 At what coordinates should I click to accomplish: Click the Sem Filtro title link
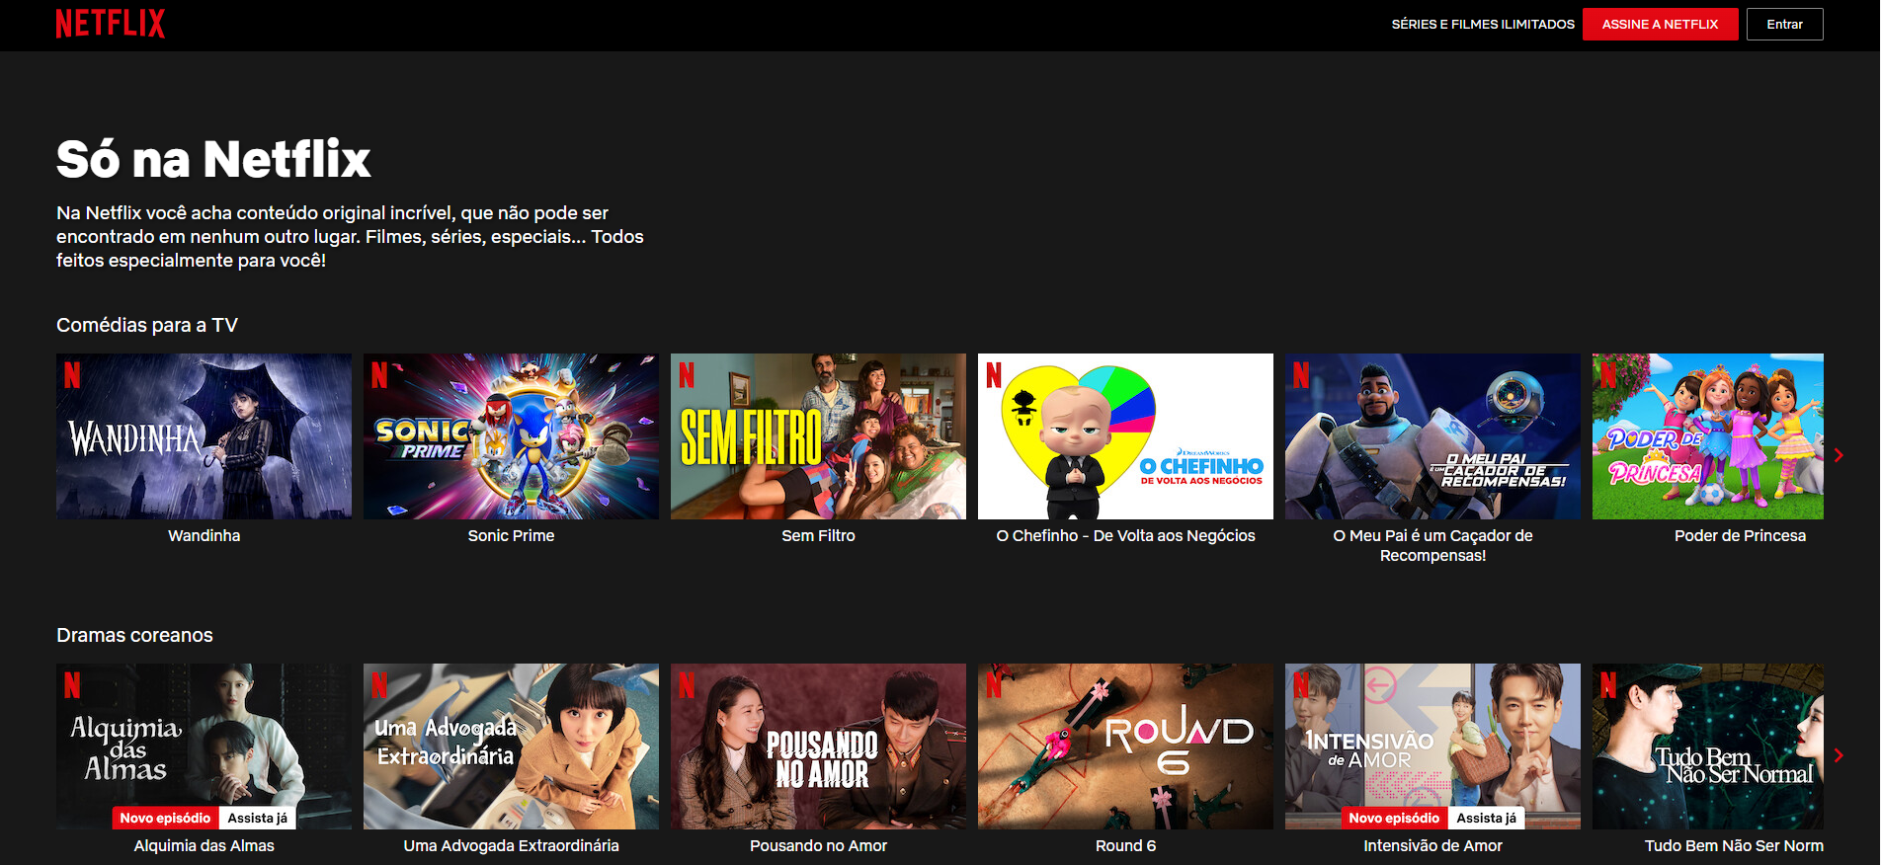[818, 535]
